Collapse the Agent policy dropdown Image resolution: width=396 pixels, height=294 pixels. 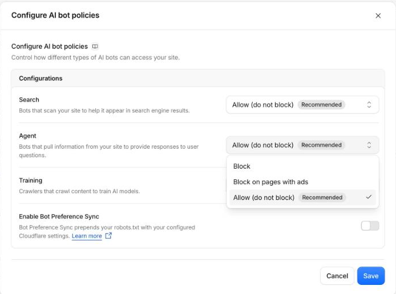tap(302, 145)
